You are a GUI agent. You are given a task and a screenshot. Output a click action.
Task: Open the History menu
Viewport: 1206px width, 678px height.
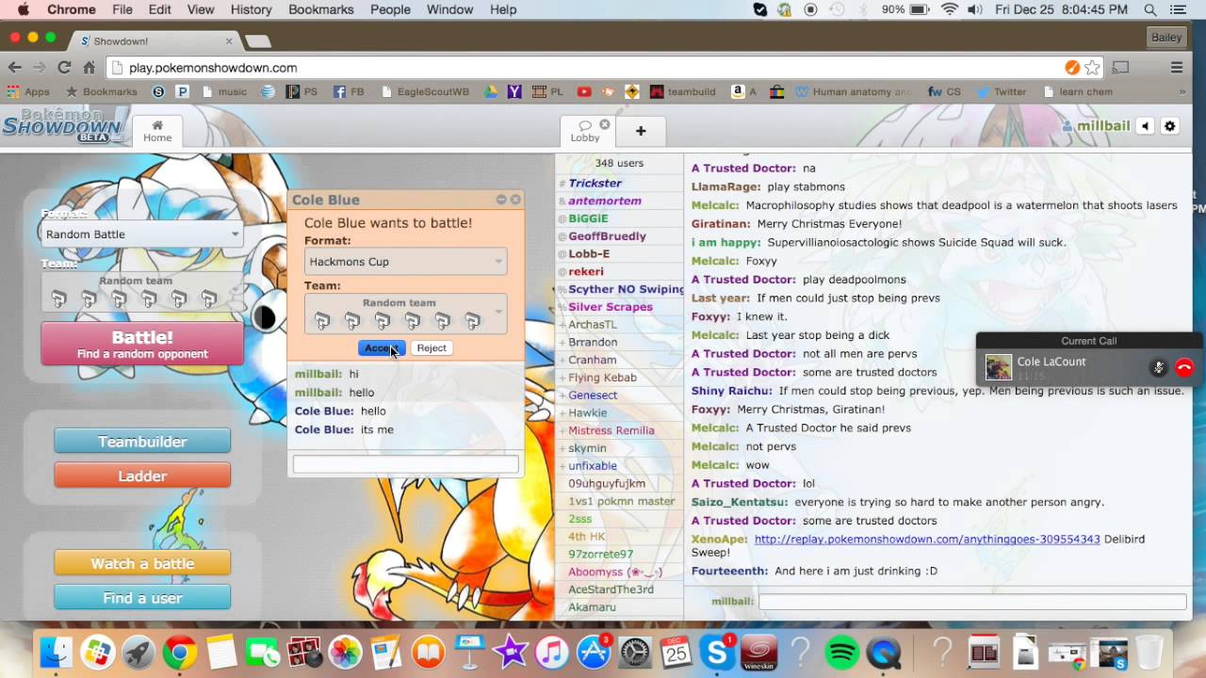click(x=251, y=9)
